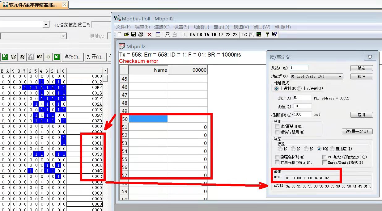Click function 05 toolbar button
The width and height of the screenshot is (382, 211).
pyautogui.click(x=193, y=35)
